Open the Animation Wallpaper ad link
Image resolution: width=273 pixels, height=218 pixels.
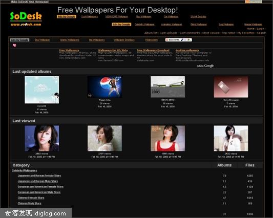(172, 25)
